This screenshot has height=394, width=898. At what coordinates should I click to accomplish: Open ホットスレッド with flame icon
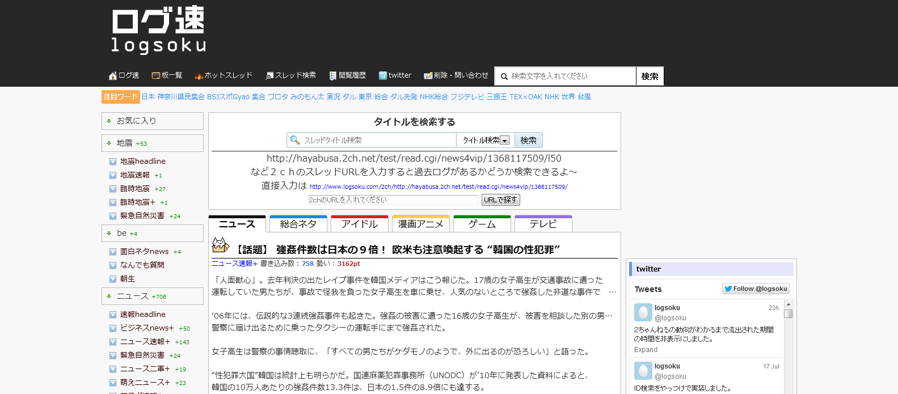click(x=224, y=75)
